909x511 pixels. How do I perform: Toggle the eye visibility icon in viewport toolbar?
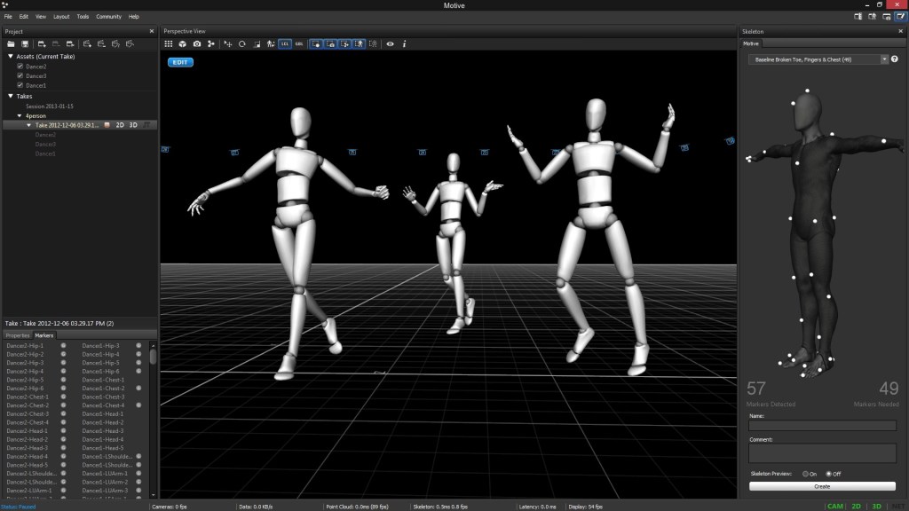[390, 43]
